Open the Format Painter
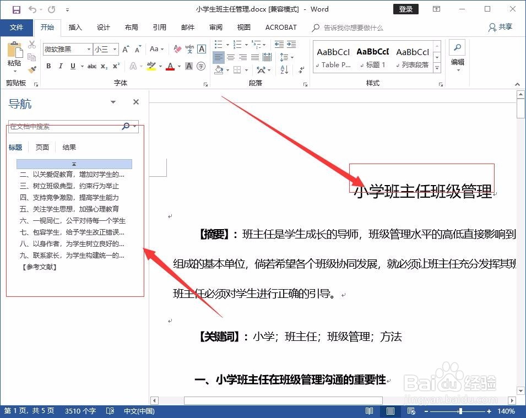Viewport: 526px width, 418px height. [32, 70]
